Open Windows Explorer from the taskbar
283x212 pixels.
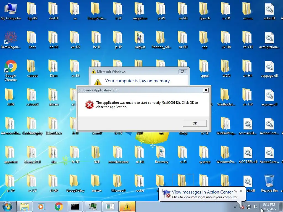coord(25,206)
